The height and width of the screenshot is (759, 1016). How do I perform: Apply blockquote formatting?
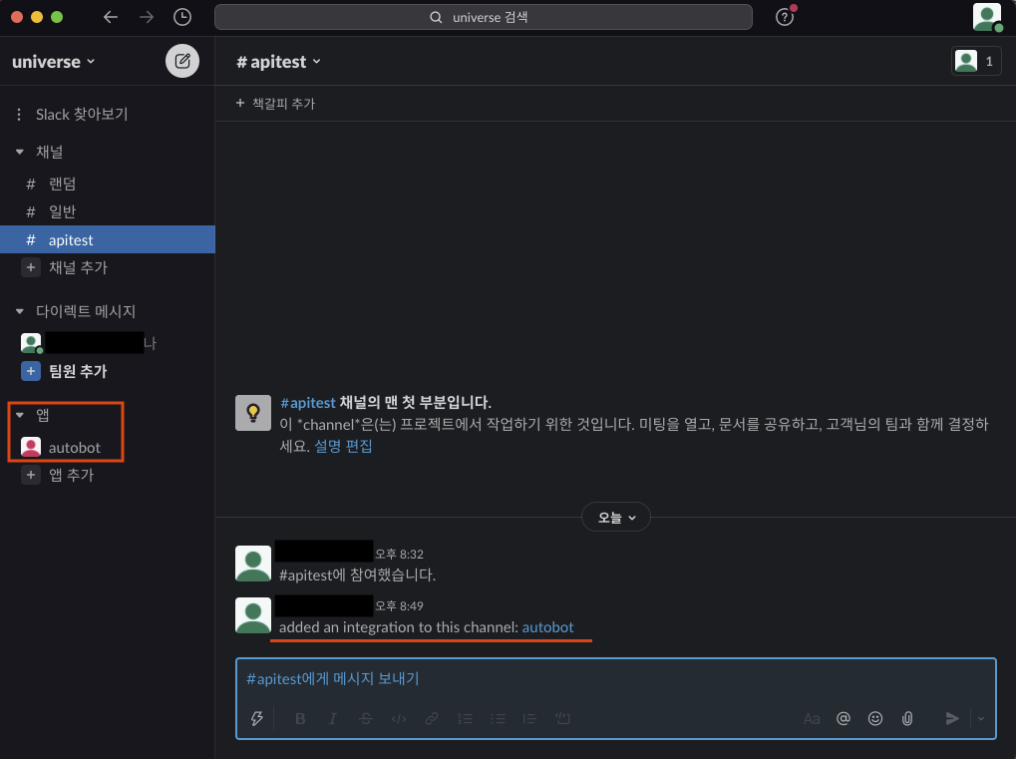(x=529, y=718)
